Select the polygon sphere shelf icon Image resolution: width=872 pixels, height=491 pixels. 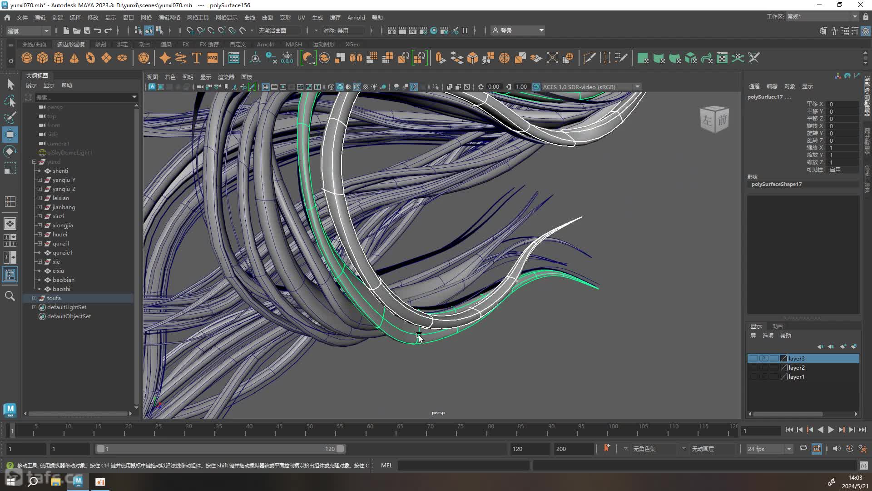tap(27, 58)
